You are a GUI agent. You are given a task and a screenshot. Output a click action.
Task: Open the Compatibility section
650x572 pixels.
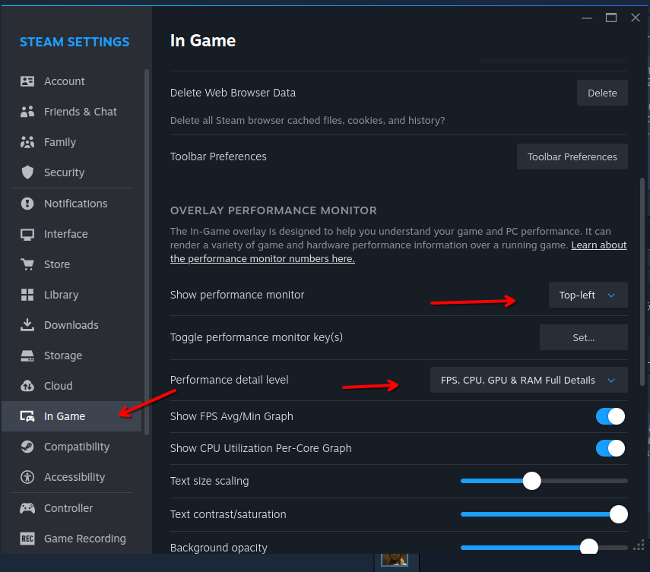click(71, 447)
